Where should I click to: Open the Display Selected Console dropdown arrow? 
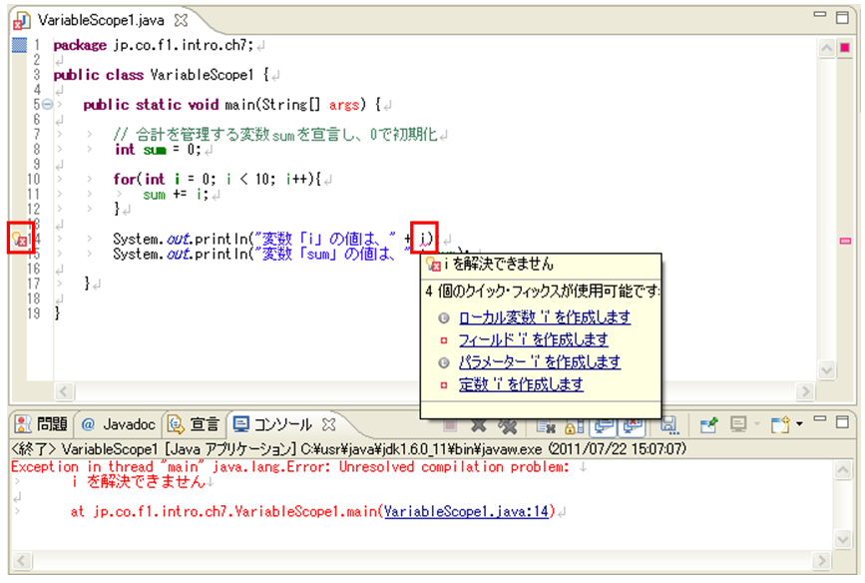756,424
